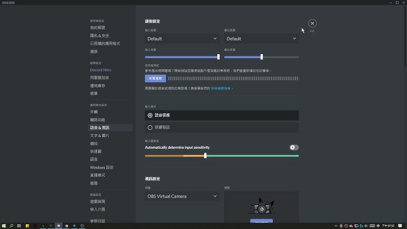Image resolution: width=407 pixels, height=229 pixels.
Task: Open 外觀 appearance settings
Action: (x=94, y=112)
